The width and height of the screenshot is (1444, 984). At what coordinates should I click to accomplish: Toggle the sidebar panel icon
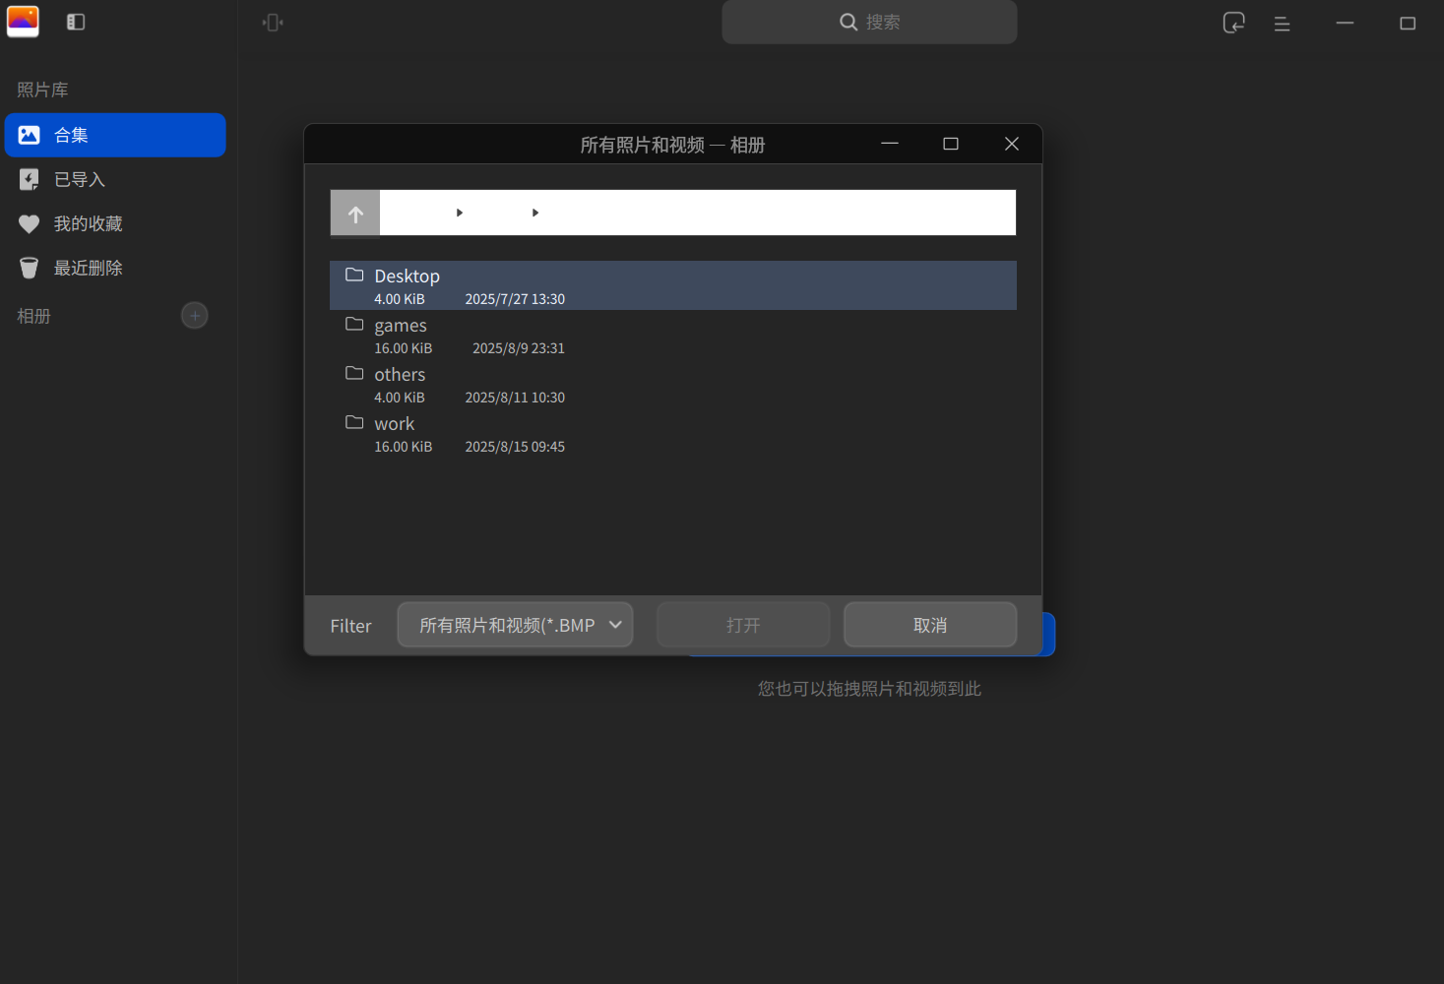pyautogui.click(x=76, y=22)
